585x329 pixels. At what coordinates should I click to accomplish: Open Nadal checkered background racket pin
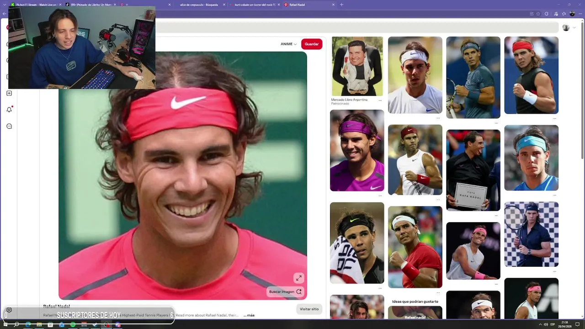tap(531, 234)
